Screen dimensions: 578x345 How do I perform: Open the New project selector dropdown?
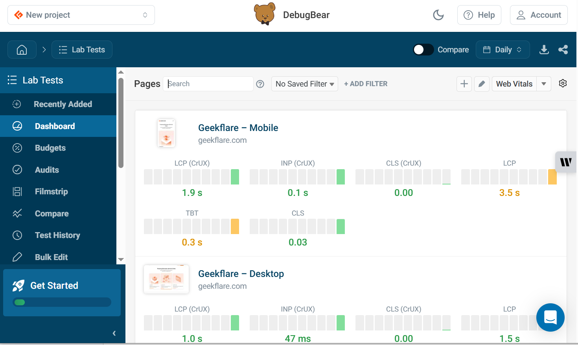point(81,15)
